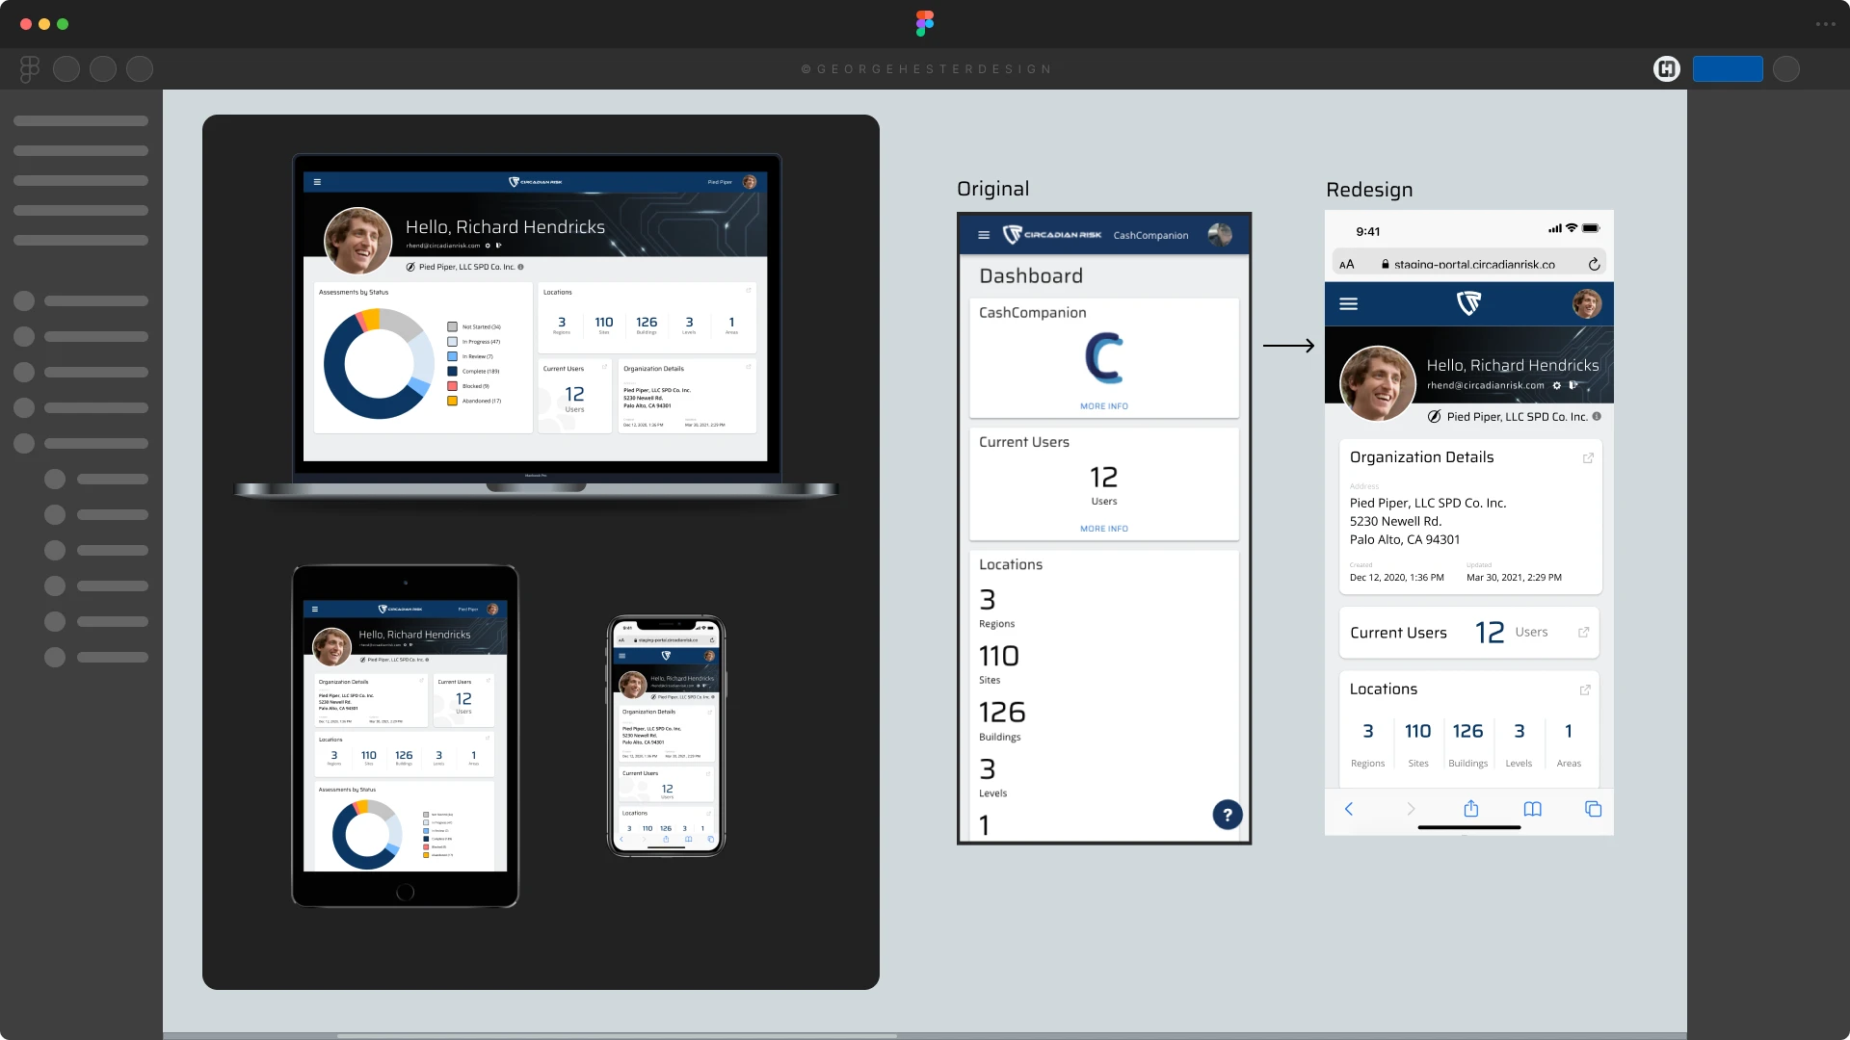Click the iPad mockup frame

click(406, 736)
